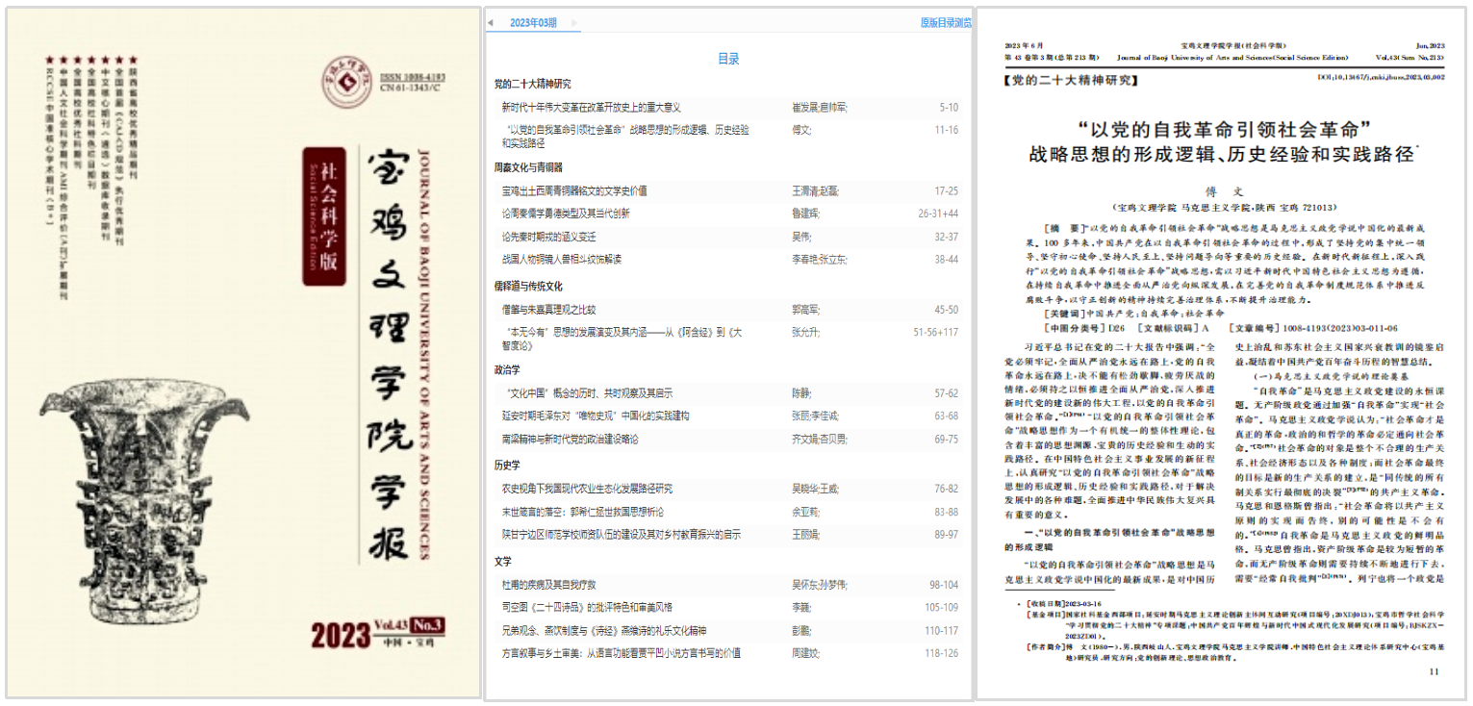Click section heading 儒释道与传统文化
Viewport: 1473px width, 706px height.
pos(528,287)
